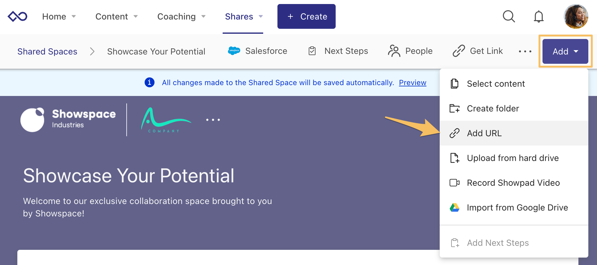
Task: Click the Next Steps clipboard icon
Action: tap(312, 51)
